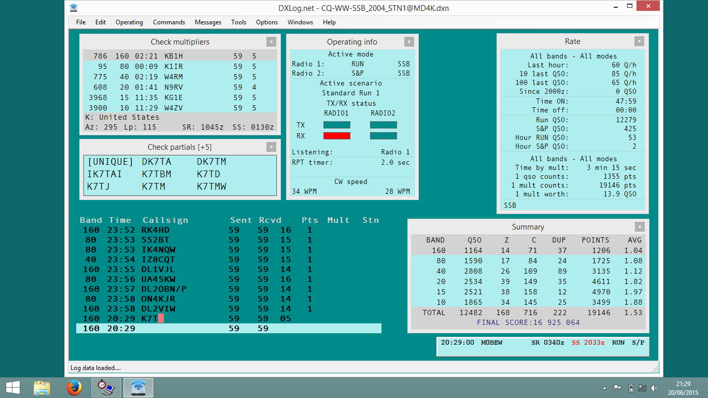Select the 160 band row in Summary
This screenshot has height=398, width=708.
528,250
